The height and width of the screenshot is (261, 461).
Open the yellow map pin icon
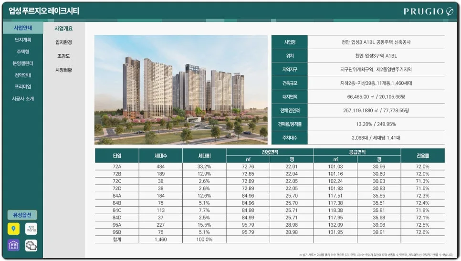click(x=13, y=229)
